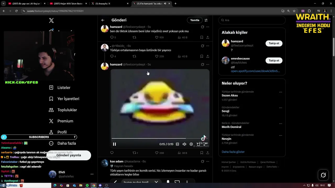Screen dimensions: 335x188
Task: Open the open.spotify.com link
Action: point(255,71)
